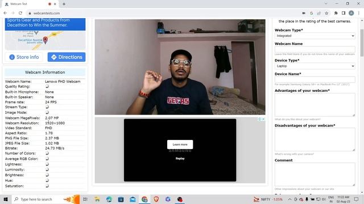
Task: Show hidden system tray icons
Action: point(289,199)
